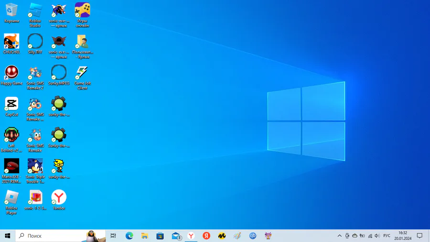Select the Mario.EXE - 2021 REM... icon
The height and width of the screenshot is (242, 430).
pyautogui.click(x=11, y=171)
